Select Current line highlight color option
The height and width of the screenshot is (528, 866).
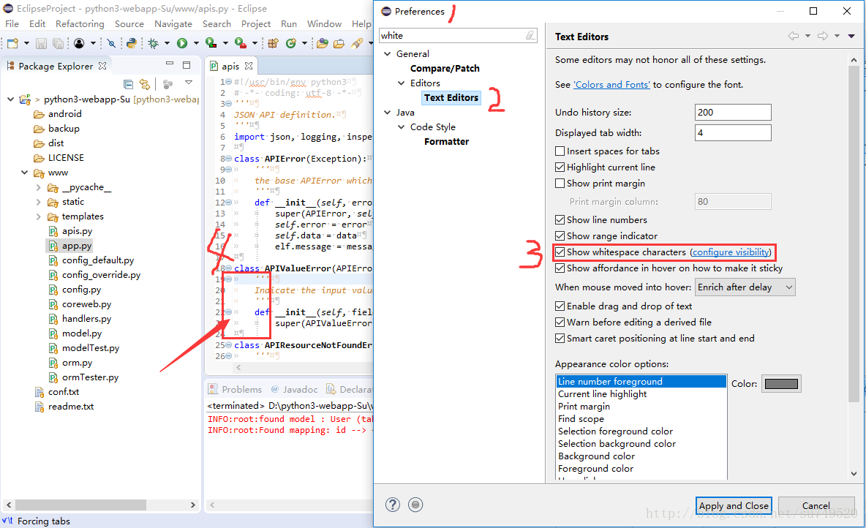pos(602,393)
